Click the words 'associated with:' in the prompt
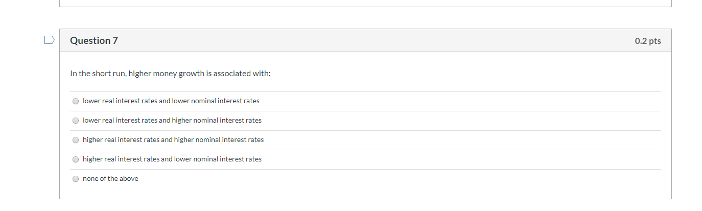 [242, 74]
